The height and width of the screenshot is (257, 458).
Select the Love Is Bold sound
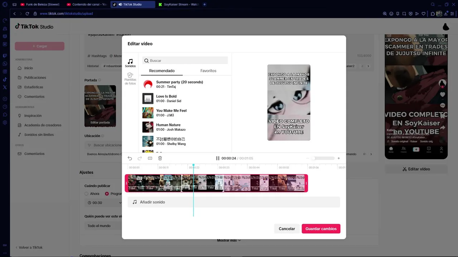tap(185, 99)
